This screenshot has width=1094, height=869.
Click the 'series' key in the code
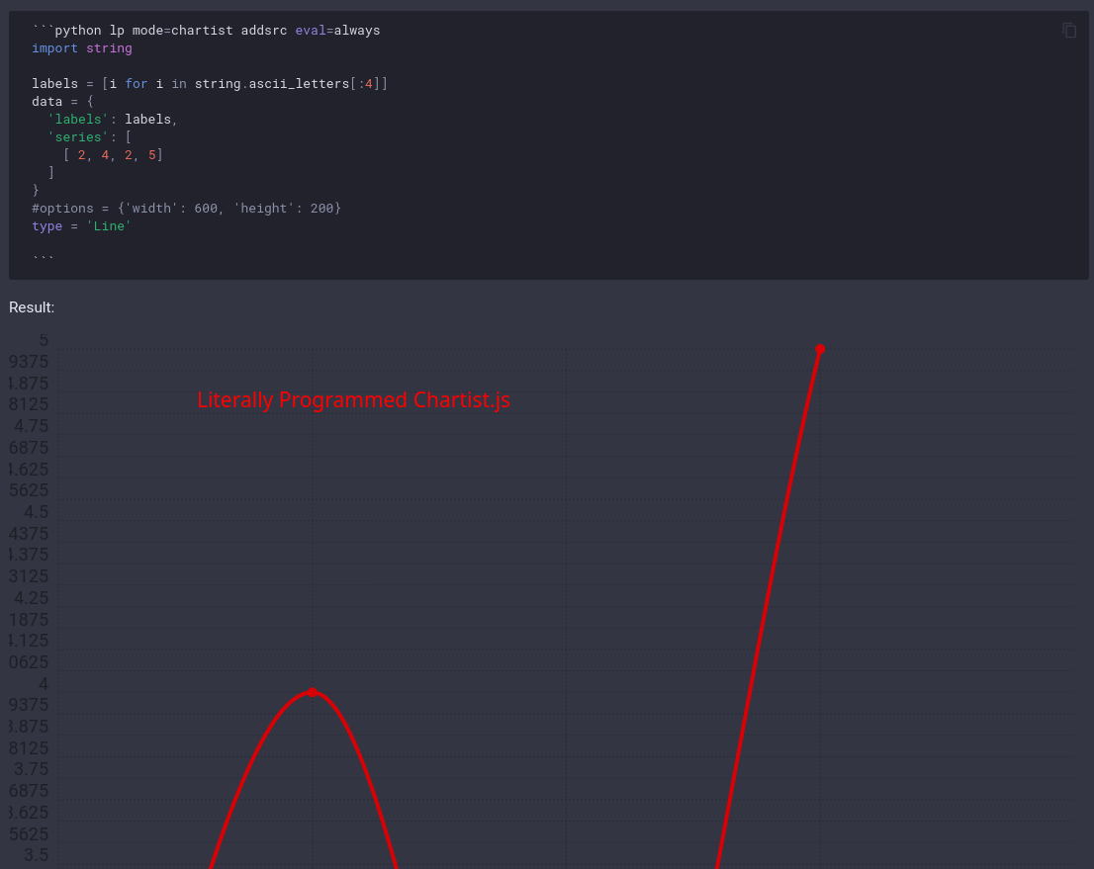coord(81,137)
